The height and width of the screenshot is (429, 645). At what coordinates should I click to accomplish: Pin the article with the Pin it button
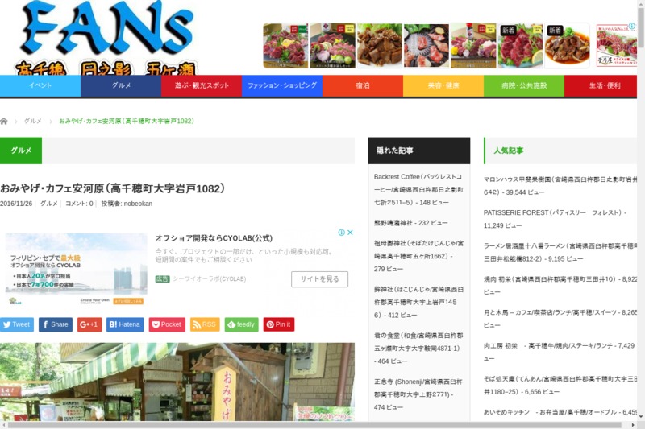tap(278, 324)
